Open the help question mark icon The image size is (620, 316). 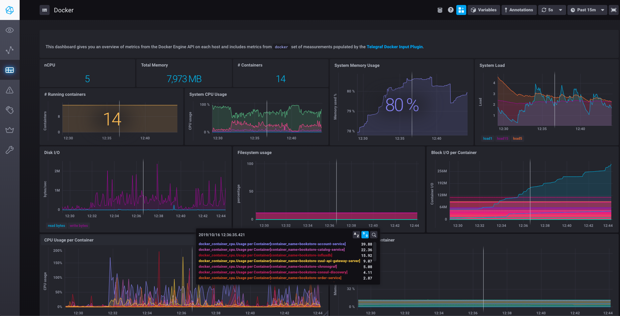coord(451,10)
